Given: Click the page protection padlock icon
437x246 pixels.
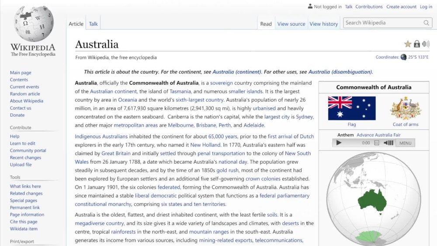Looking at the screenshot, I should (x=416, y=44).
